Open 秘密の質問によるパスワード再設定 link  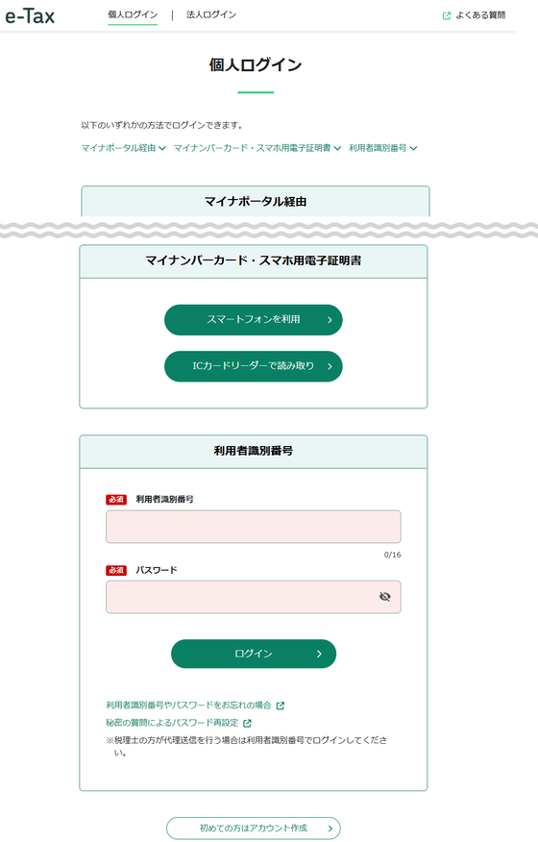point(172,723)
